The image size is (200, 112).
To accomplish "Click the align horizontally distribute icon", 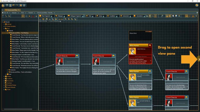I will tap(59, 19).
